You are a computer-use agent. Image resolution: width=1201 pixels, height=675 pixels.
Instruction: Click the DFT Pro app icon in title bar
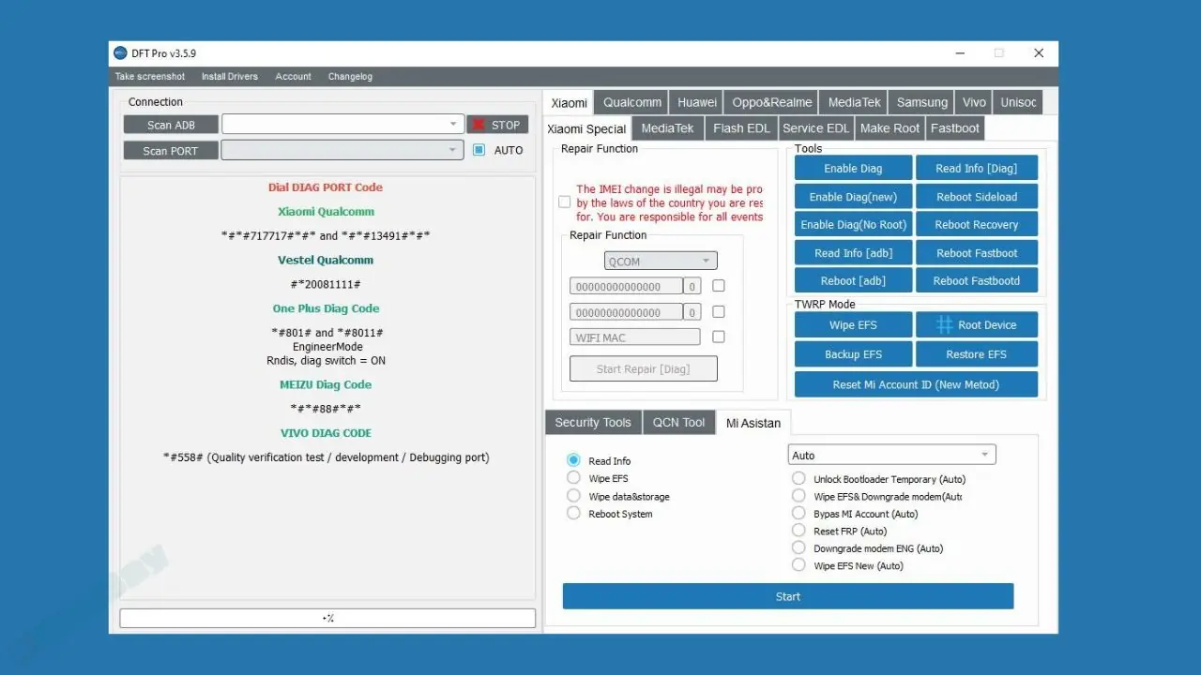click(x=120, y=53)
